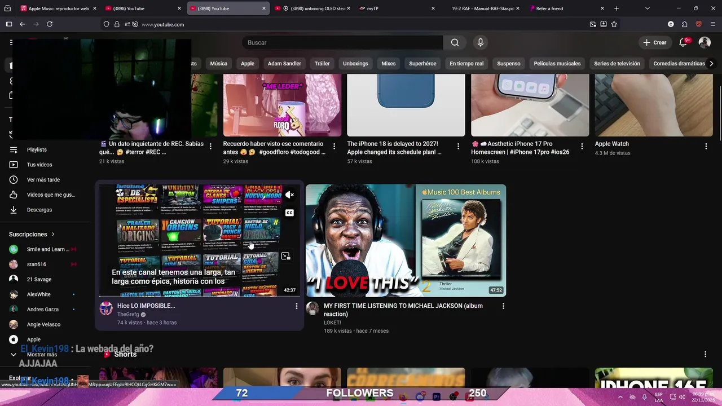
Task: Toggle closed captions on the video preview
Action: (289, 213)
